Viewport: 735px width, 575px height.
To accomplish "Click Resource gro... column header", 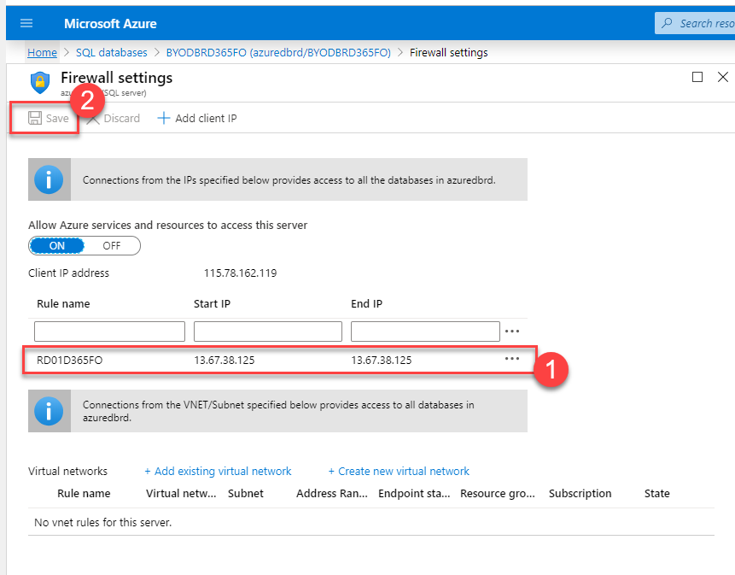I will tap(498, 493).
